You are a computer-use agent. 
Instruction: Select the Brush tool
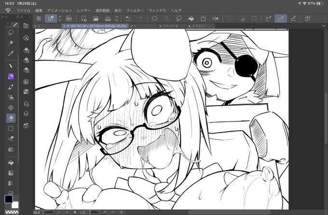11,87
